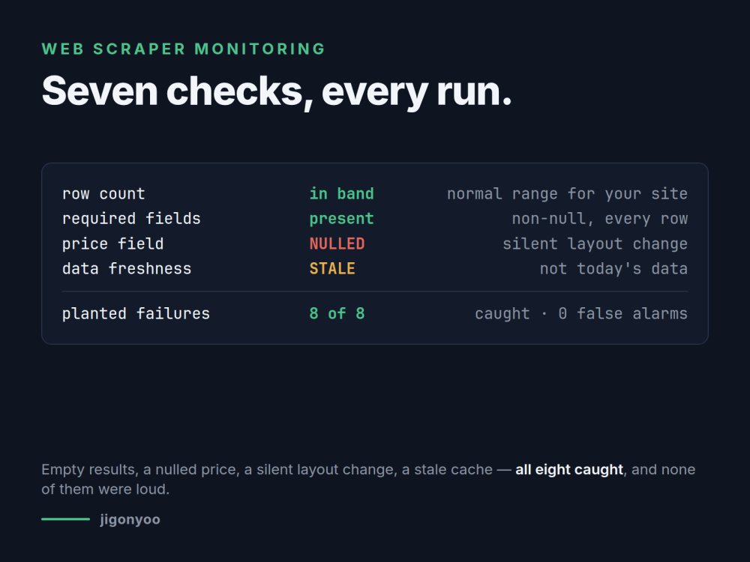Select the 'price field' row label

[113, 244]
